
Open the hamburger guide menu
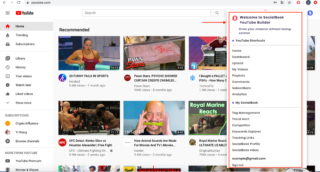7,13
